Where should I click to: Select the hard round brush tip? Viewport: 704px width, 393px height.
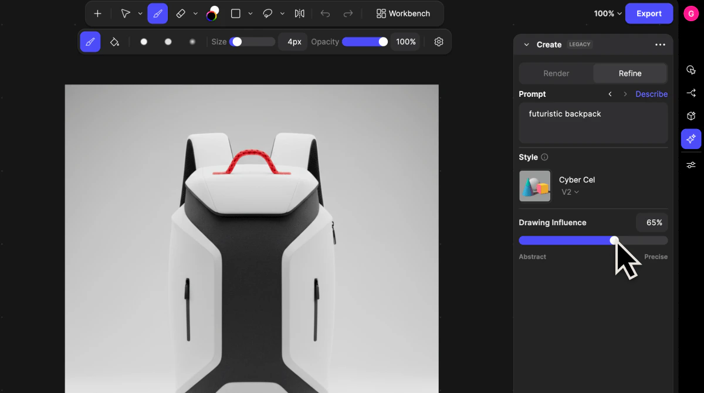[144, 42]
